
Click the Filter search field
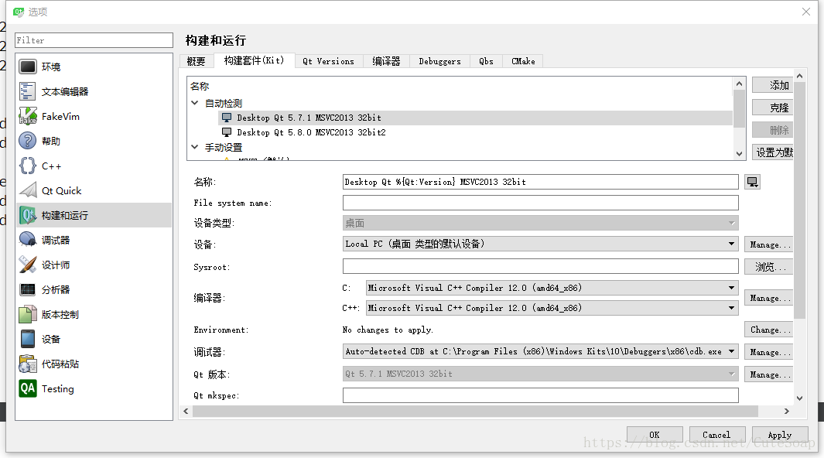[x=94, y=40]
